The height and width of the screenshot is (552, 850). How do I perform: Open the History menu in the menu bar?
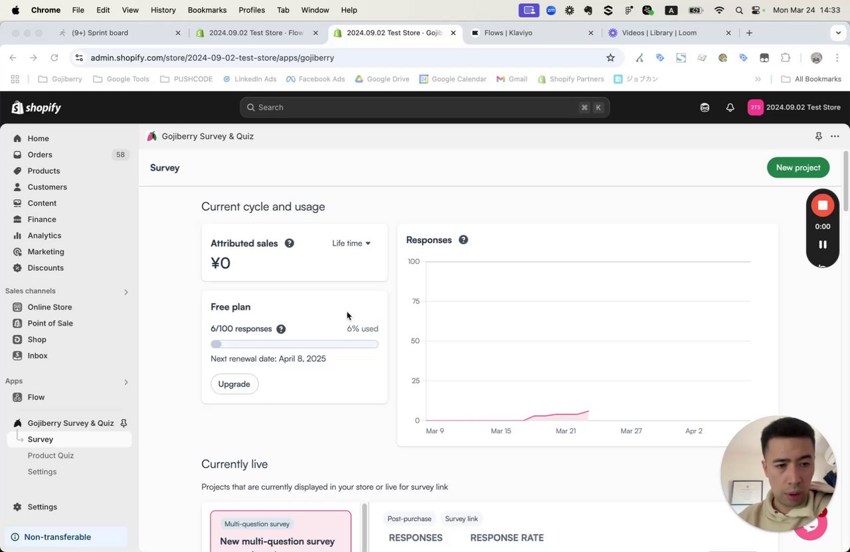(163, 10)
